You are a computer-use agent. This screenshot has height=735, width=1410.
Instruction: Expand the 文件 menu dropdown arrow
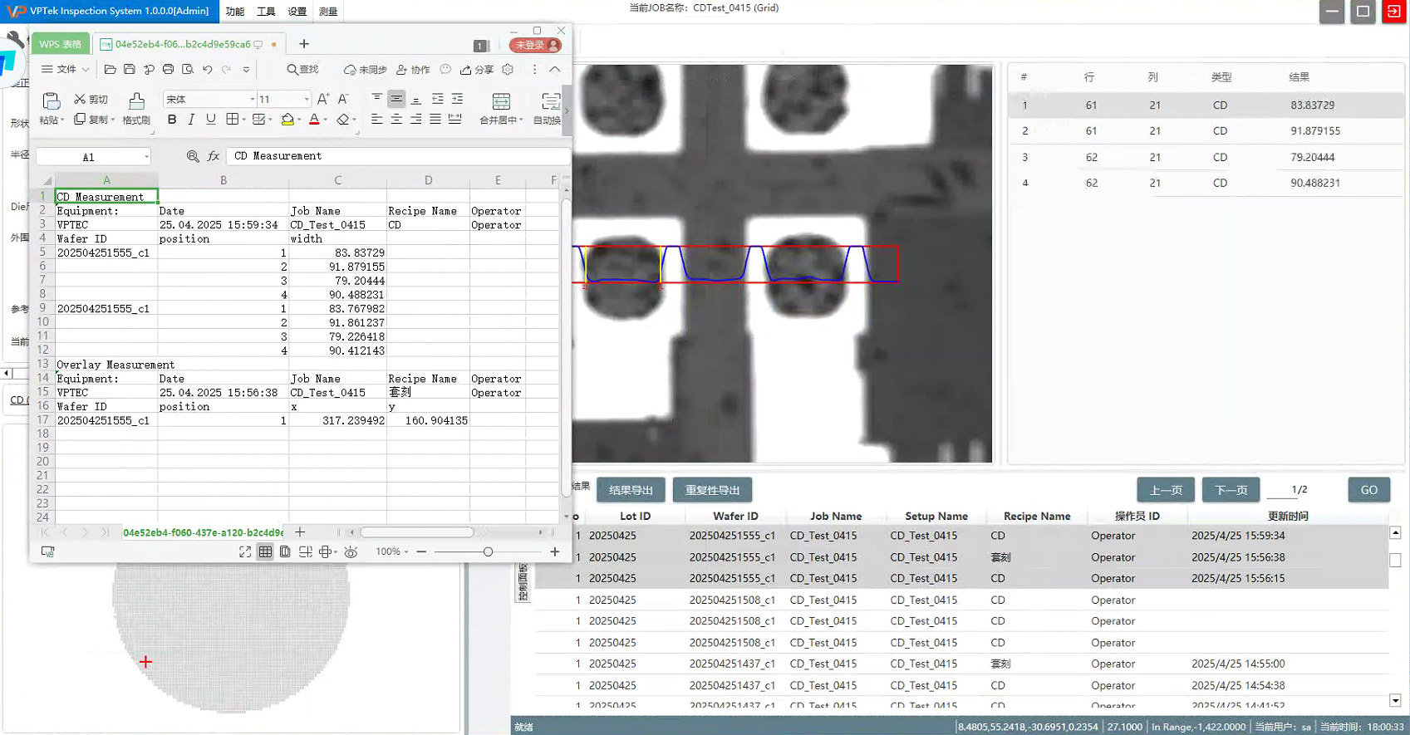pos(86,70)
